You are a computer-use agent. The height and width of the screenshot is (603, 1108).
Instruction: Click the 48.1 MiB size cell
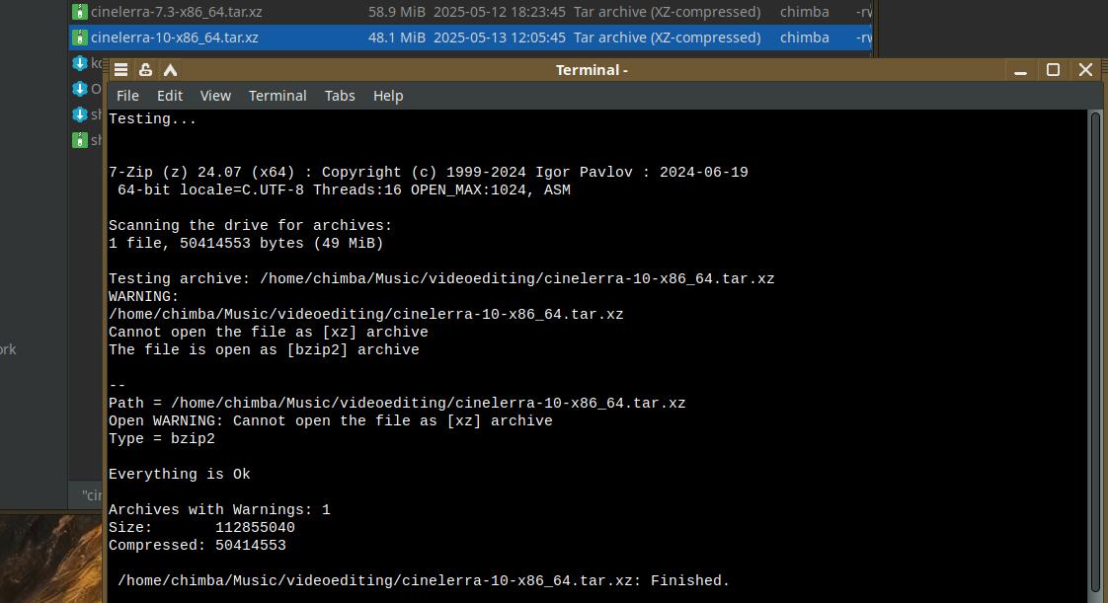pyautogui.click(x=396, y=38)
